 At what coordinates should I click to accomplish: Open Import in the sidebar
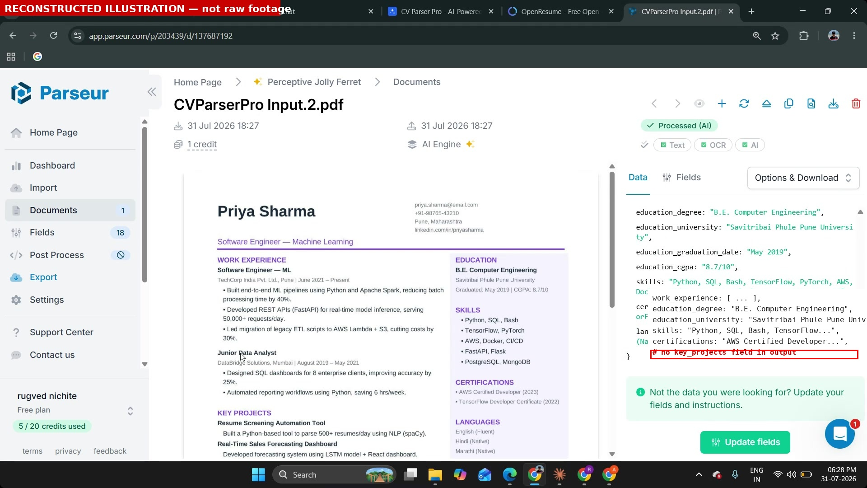coord(70,188)
